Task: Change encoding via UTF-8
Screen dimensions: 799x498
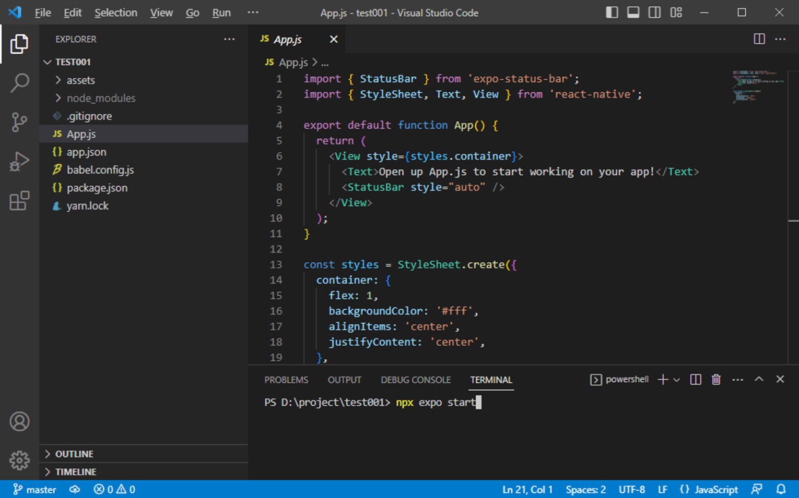Action: [632, 490]
